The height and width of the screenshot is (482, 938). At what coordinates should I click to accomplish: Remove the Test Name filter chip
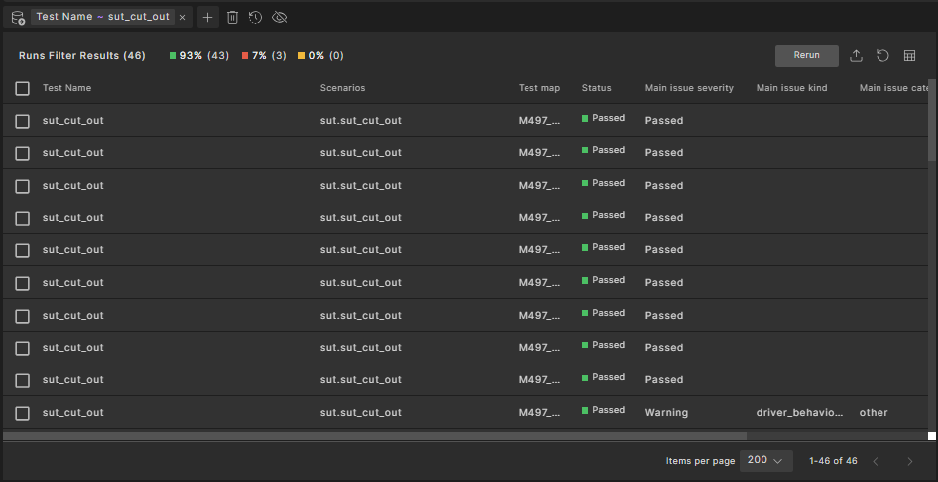[182, 18]
